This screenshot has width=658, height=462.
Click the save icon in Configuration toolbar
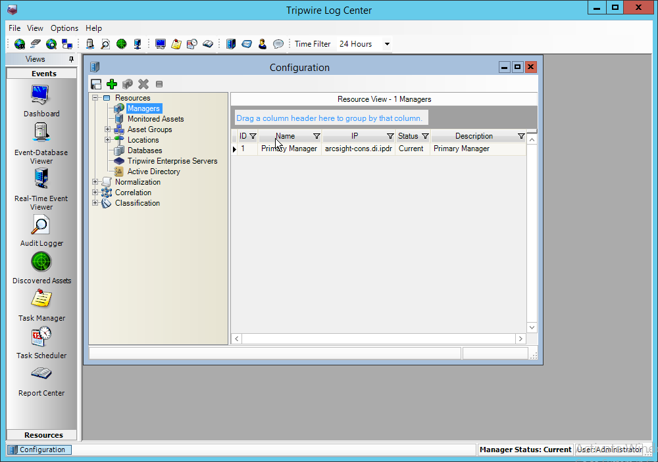pos(96,84)
